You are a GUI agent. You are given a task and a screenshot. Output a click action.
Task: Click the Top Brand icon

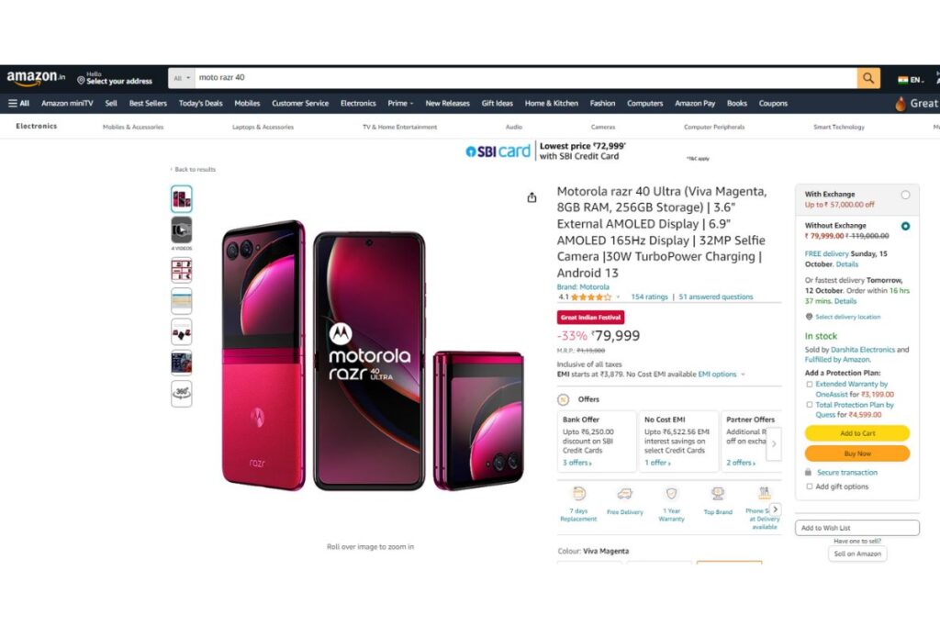[x=718, y=494]
